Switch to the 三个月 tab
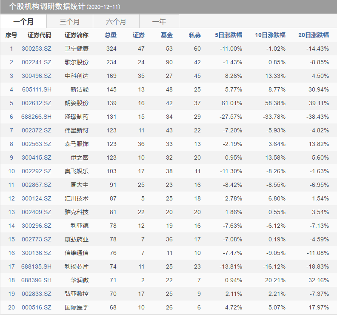Image resolution: width=337 pixels, height=315 pixels. coord(70,21)
